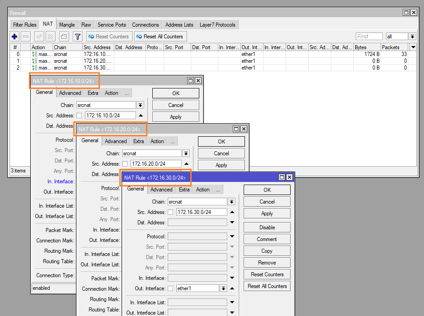The width and height of the screenshot is (424, 316).
Task: Open Advanced tab in 172.16.30.0/24 rule
Action: coord(161,190)
